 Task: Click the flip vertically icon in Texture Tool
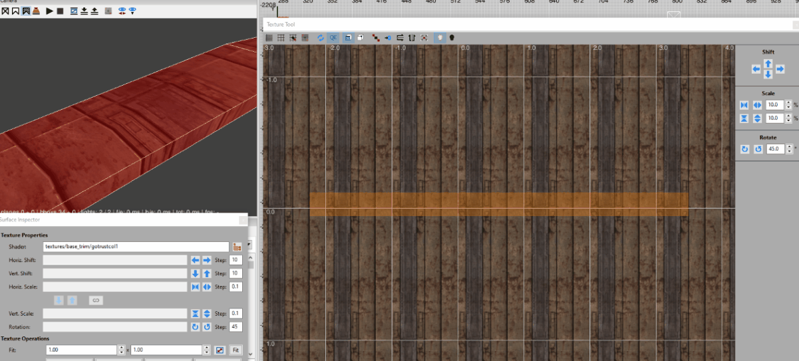[412, 38]
